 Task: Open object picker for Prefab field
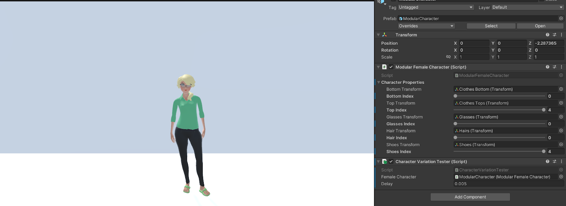tap(561, 18)
